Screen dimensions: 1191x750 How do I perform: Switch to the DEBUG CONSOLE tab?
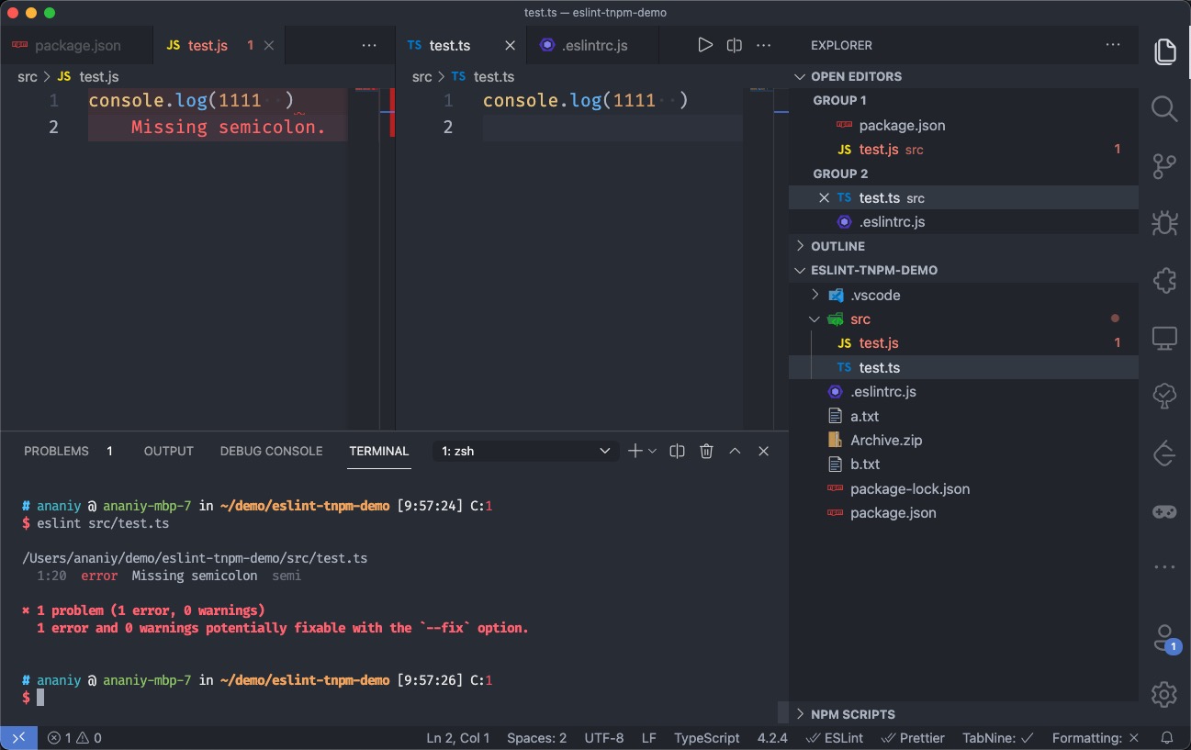tap(272, 451)
